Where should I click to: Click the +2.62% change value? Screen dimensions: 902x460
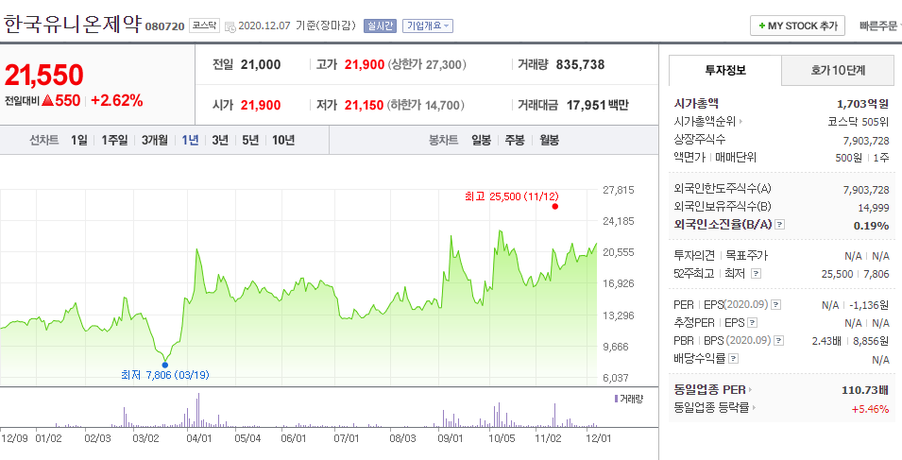click(117, 101)
